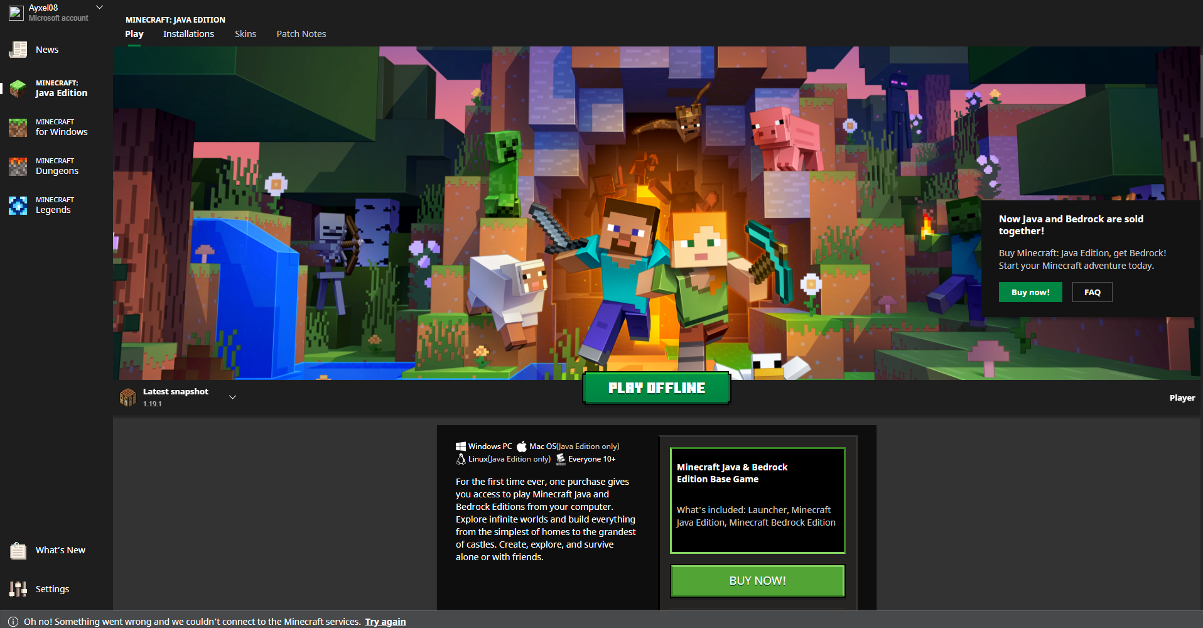Open the Settings sliders icon
1203x628 pixels.
point(18,589)
